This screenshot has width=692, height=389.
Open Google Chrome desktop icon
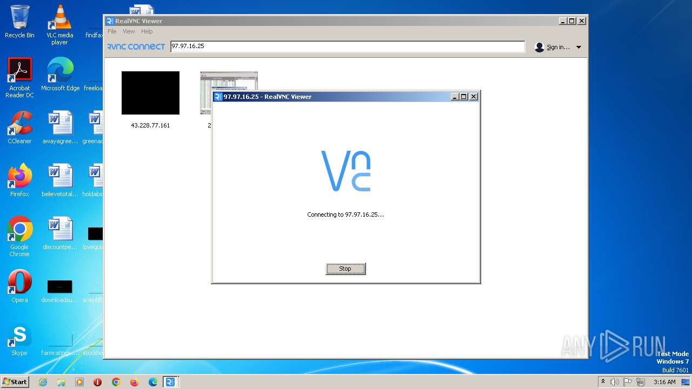coord(19,237)
